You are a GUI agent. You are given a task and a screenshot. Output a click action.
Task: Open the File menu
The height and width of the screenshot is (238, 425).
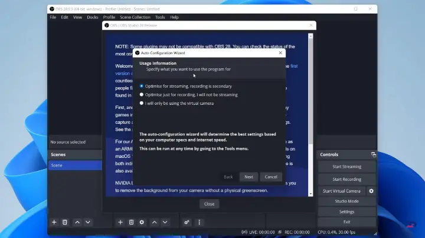[x=53, y=17]
